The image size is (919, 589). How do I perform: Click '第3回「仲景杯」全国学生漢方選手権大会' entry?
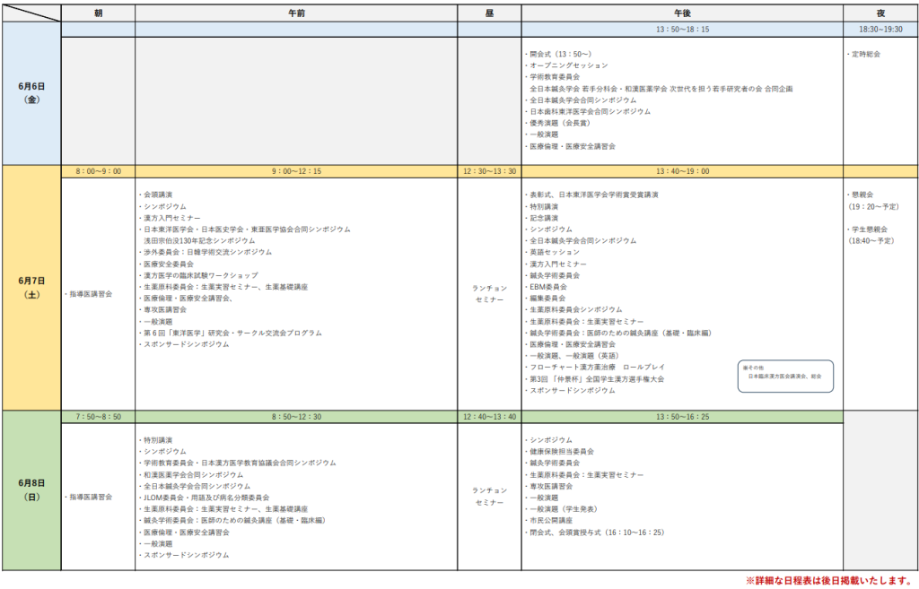point(595,379)
